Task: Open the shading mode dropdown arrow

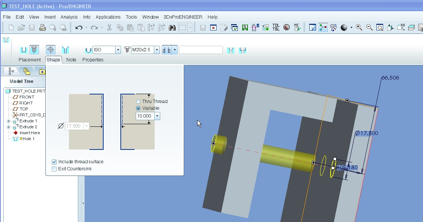Action: pyautogui.click(x=351, y=28)
